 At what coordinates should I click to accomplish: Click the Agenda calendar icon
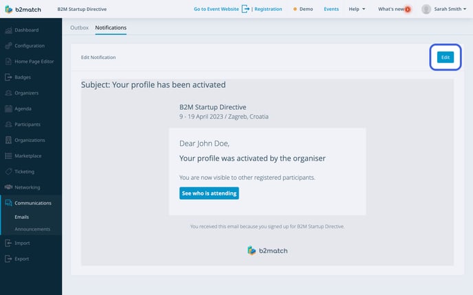(8, 108)
